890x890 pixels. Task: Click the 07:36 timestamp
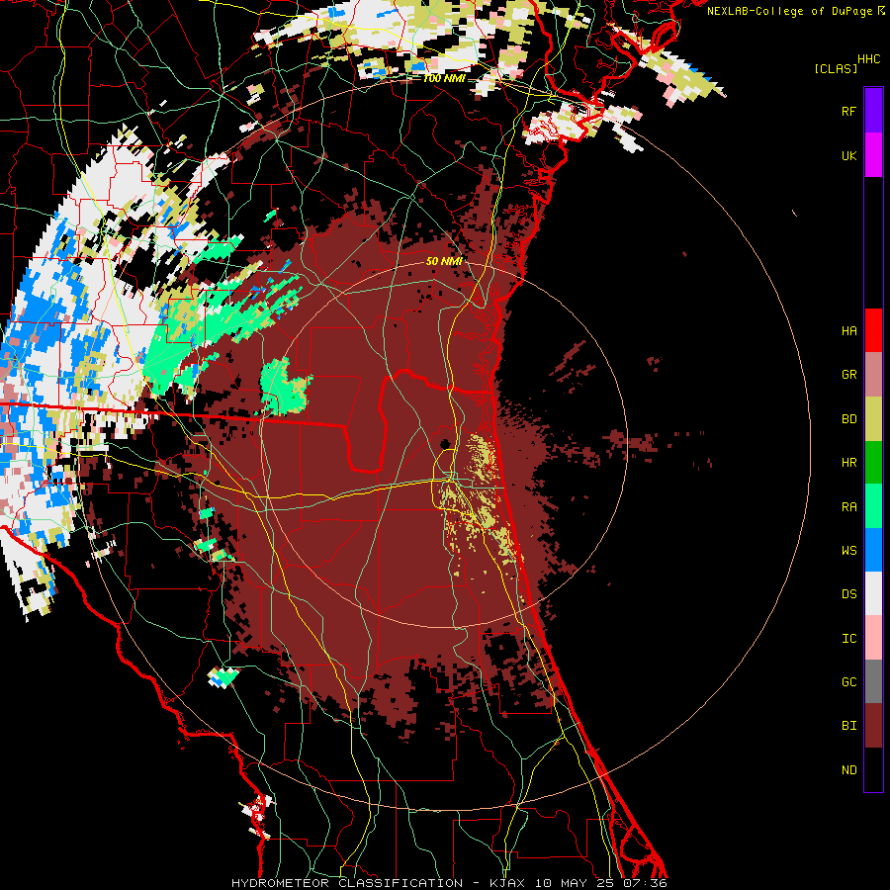tap(644, 883)
